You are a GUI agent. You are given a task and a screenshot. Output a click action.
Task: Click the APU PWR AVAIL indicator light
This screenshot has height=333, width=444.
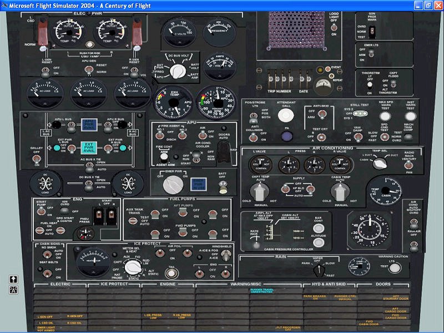pos(89,125)
